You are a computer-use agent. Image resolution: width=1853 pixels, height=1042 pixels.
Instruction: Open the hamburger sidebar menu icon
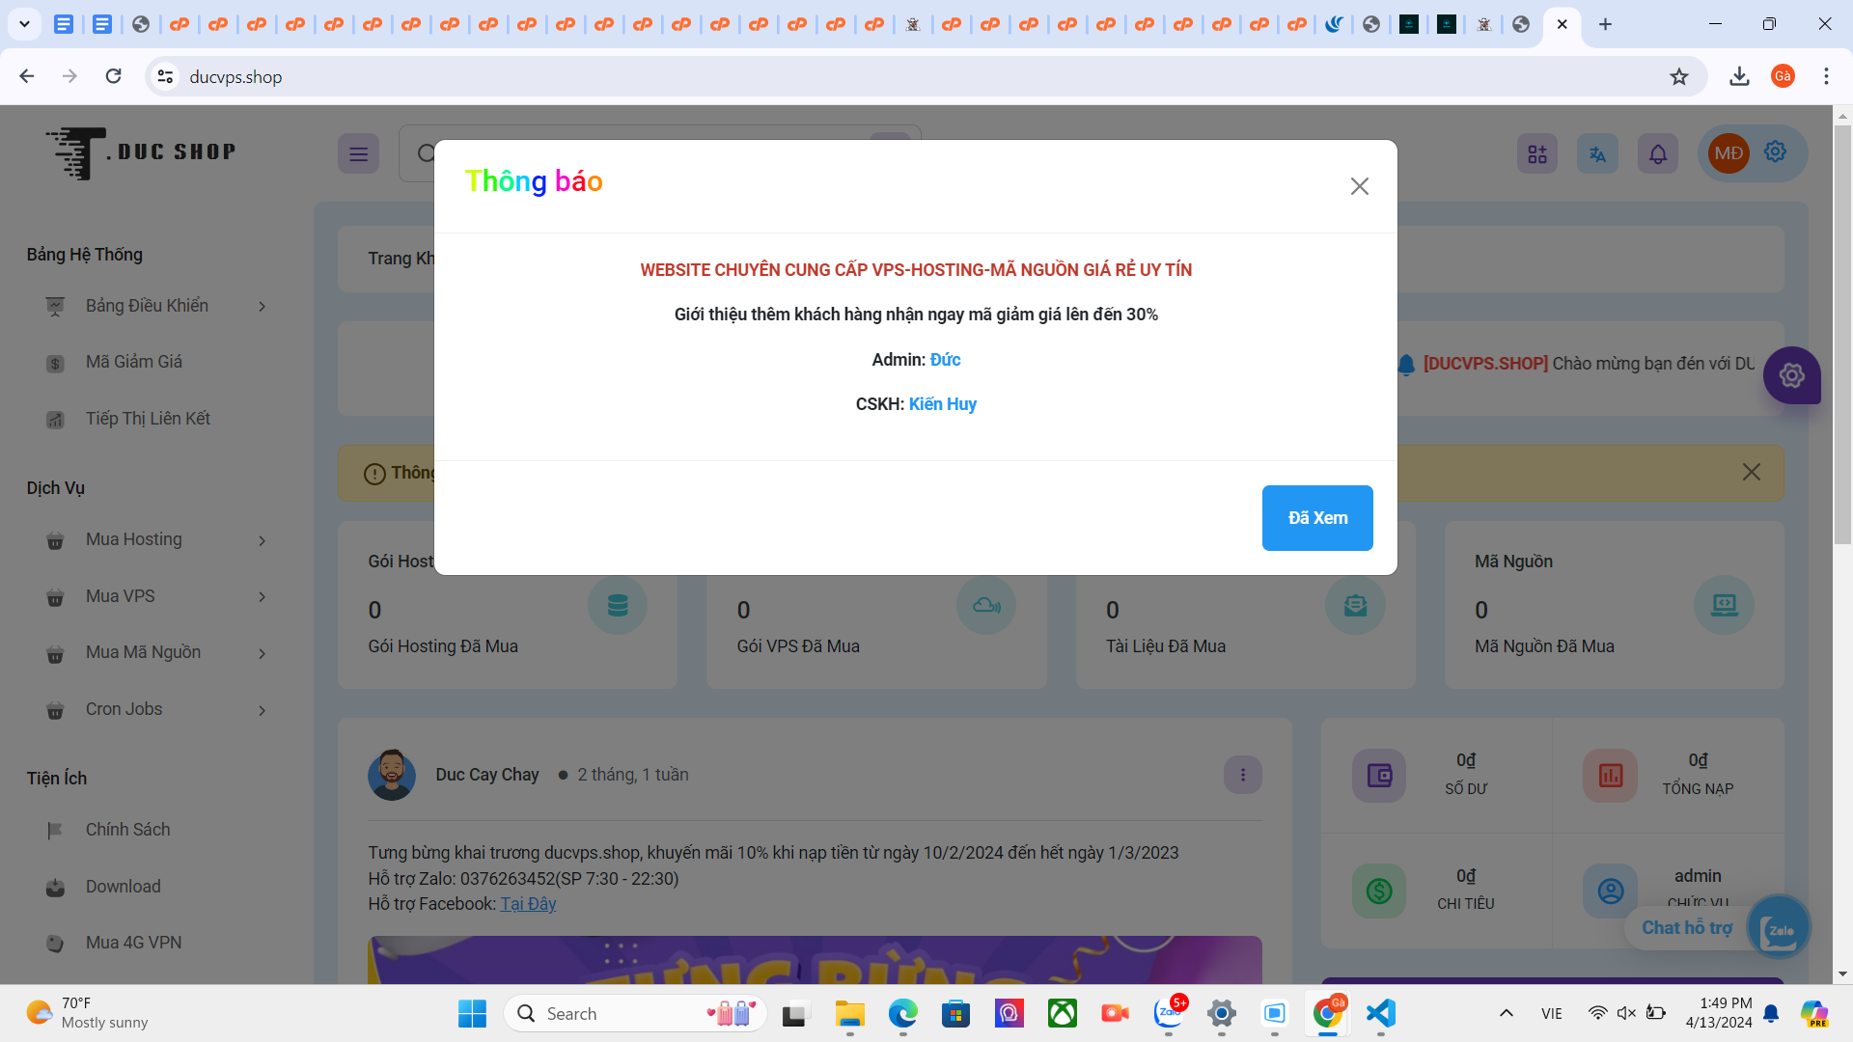click(358, 154)
